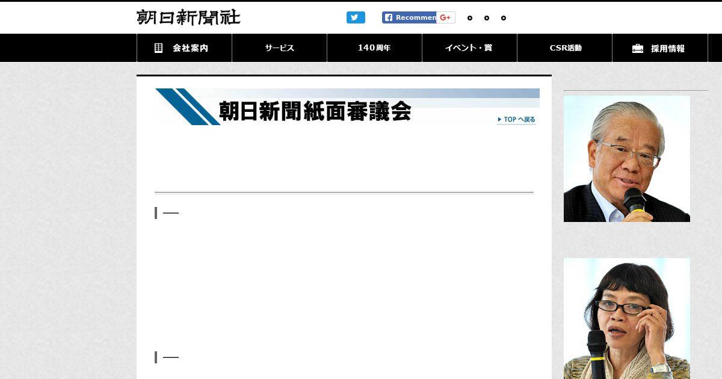Screen dimensions: 722x379
Task: Click the Google+ share button
Action: (445, 17)
